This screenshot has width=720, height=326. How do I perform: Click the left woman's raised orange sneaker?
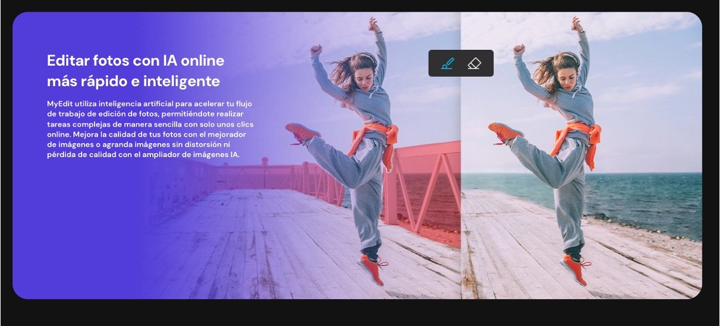[302, 130]
